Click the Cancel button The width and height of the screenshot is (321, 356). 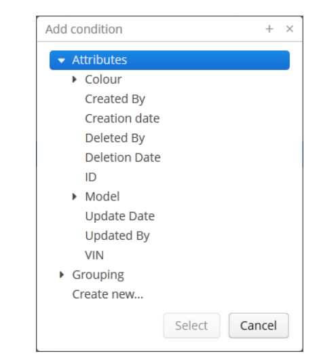[x=259, y=325]
